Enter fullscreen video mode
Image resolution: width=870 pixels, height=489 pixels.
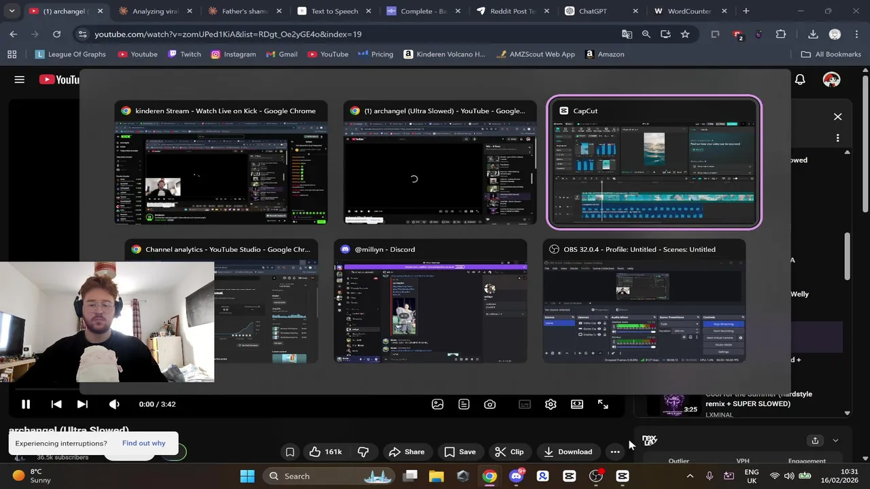pos(603,404)
